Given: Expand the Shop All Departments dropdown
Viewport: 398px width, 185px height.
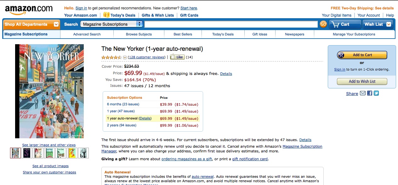Looking at the screenshot, I should coord(56,24).
